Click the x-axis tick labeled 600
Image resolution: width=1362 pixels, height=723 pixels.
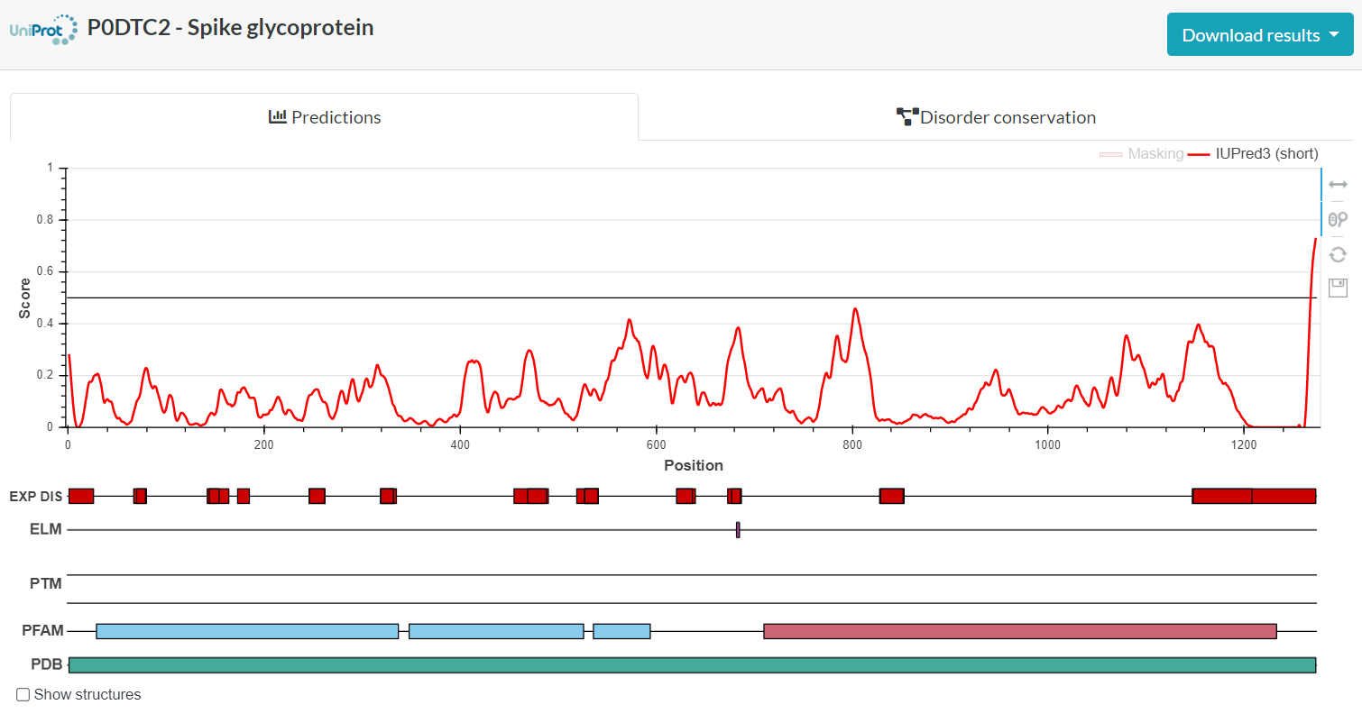656,445
